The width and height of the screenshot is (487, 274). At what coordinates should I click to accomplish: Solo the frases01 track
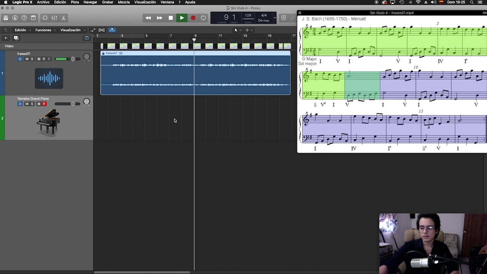pos(32,59)
